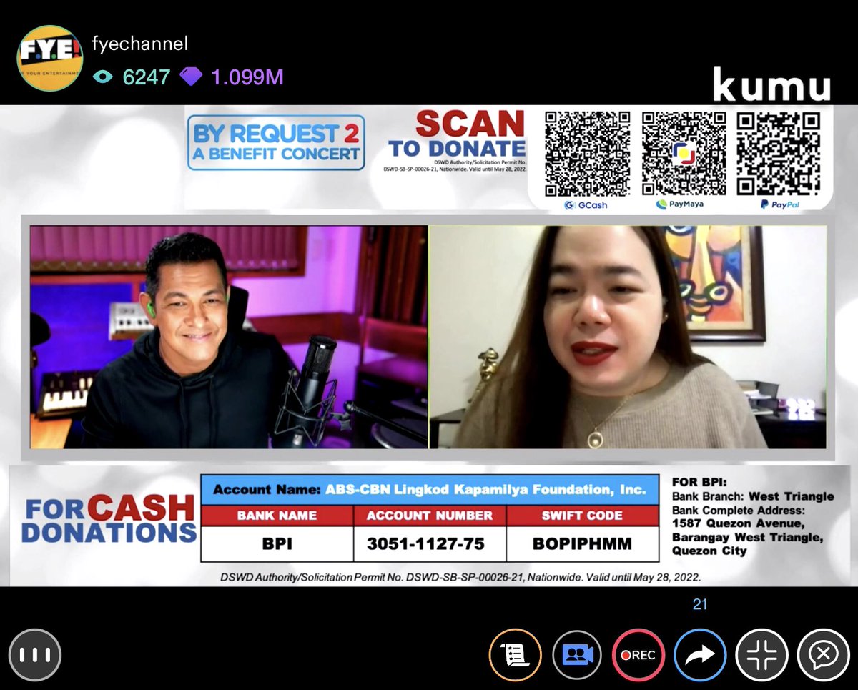Open the pause bars button
858x690 pixels.
(x=35, y=655)
